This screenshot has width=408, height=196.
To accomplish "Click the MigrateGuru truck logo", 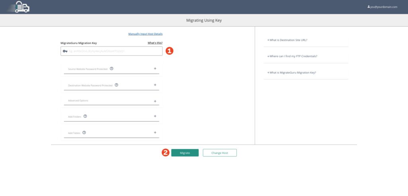I will tap(19, 7).
